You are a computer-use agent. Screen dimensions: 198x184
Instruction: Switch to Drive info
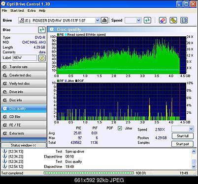(x=24, y=92)
